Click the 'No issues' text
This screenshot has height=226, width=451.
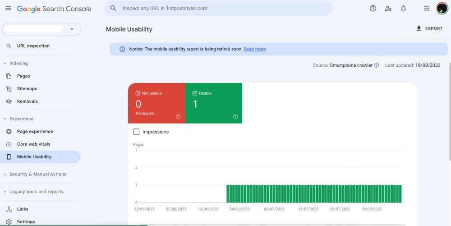(145, 113)
